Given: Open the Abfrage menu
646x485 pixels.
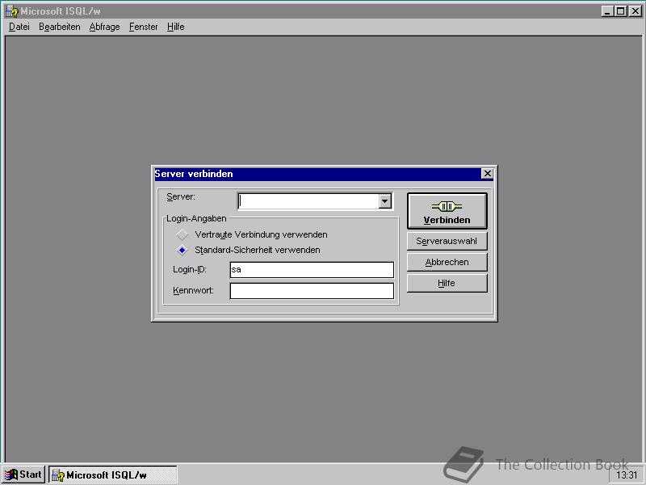Looking at the screenshot, I should pos(104,27).
